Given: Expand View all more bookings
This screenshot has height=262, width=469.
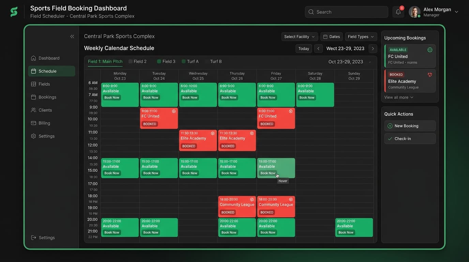Looking at the screenshot, I should point(399,97).
